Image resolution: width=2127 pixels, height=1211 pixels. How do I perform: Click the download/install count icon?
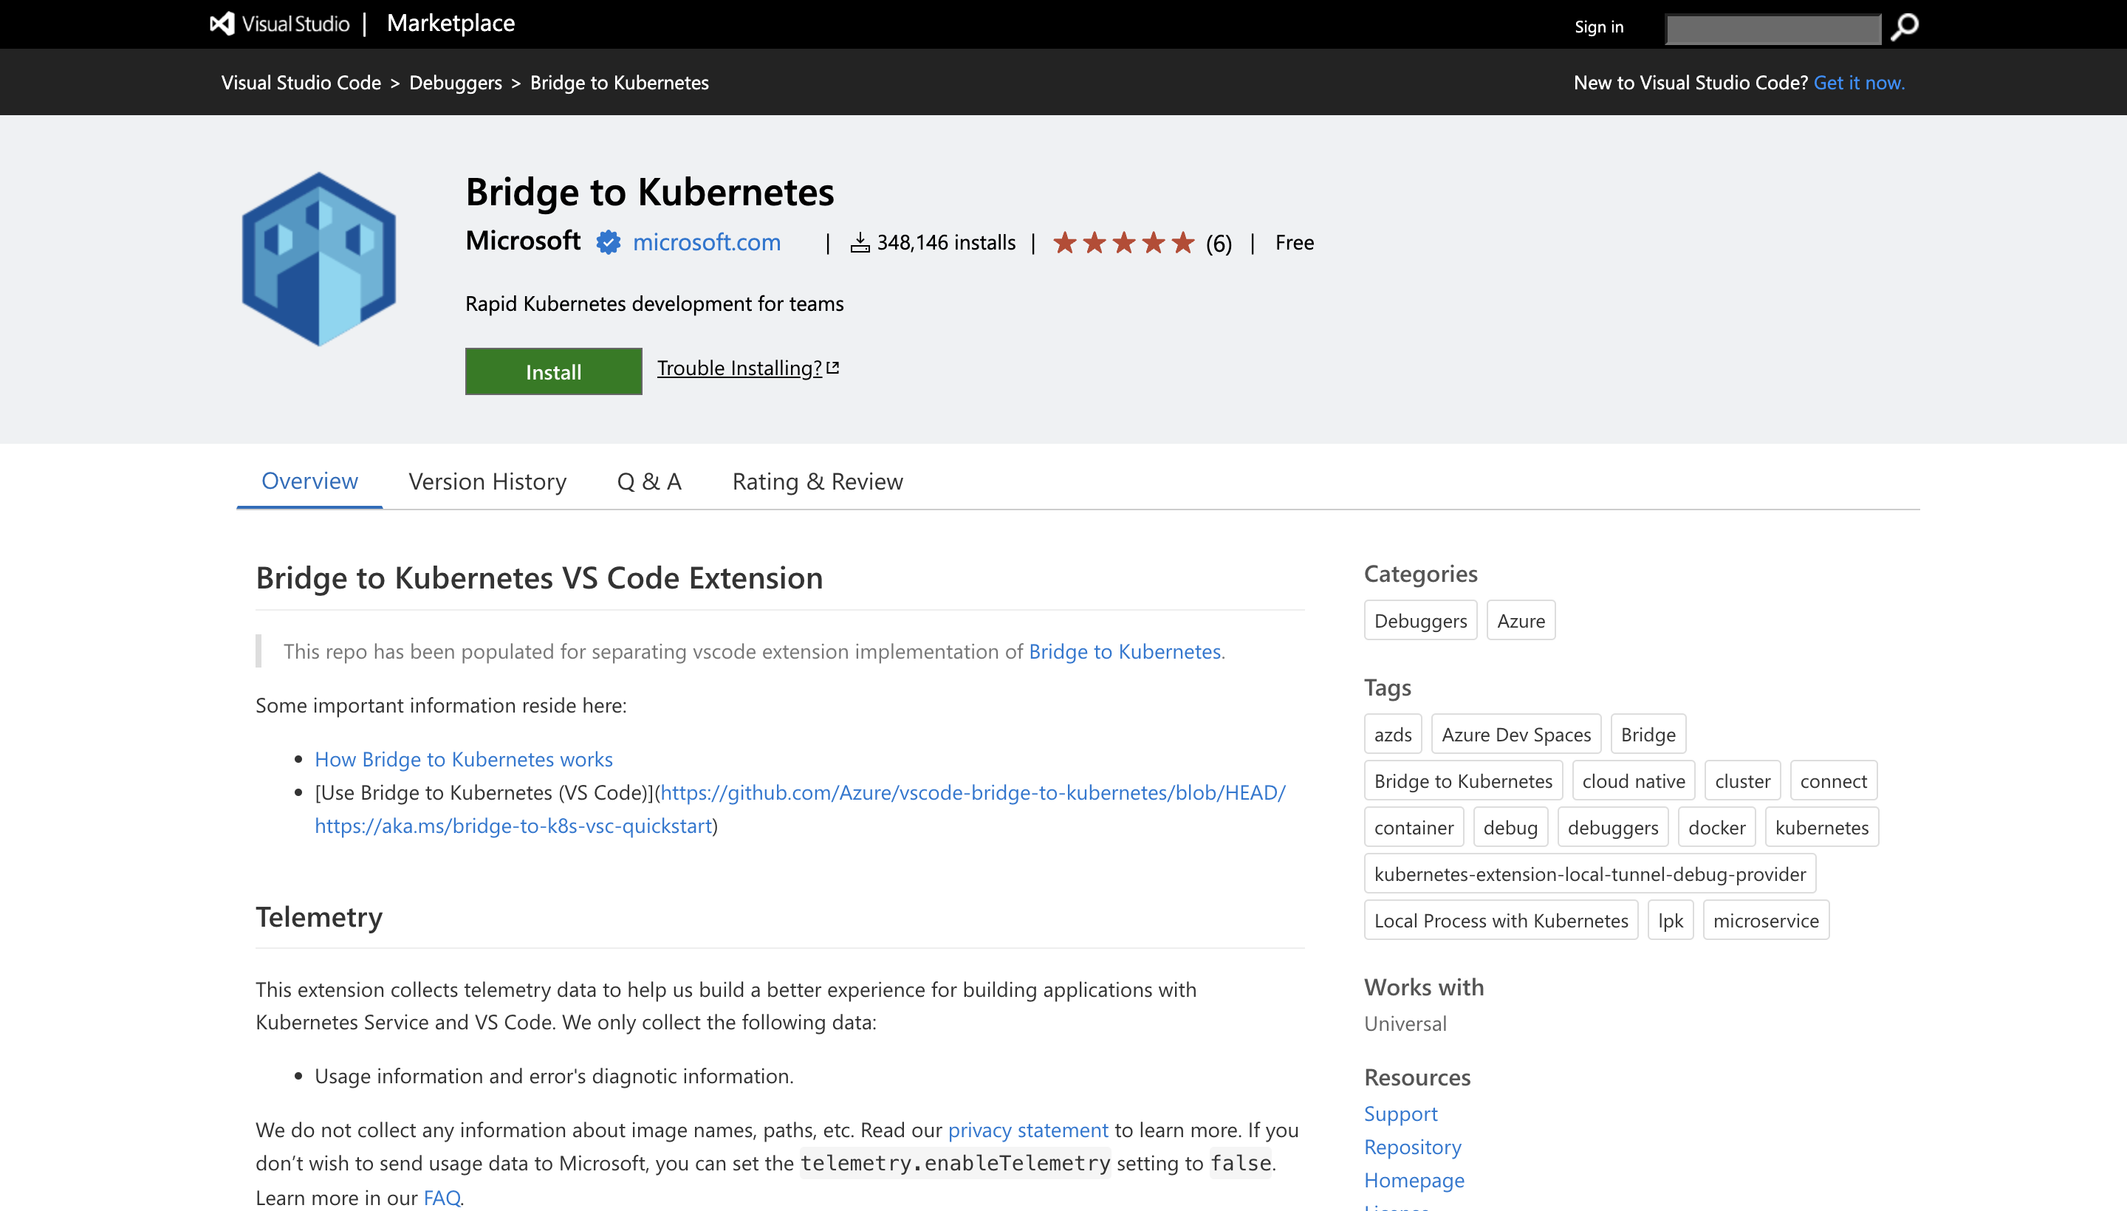pos(859,242)
